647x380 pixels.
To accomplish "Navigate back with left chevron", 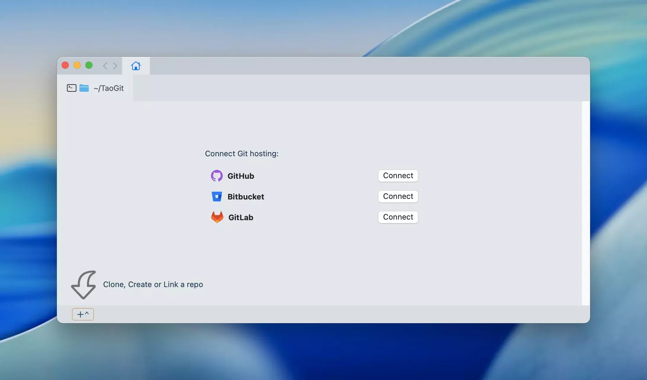I will click(x=105, y=66).
